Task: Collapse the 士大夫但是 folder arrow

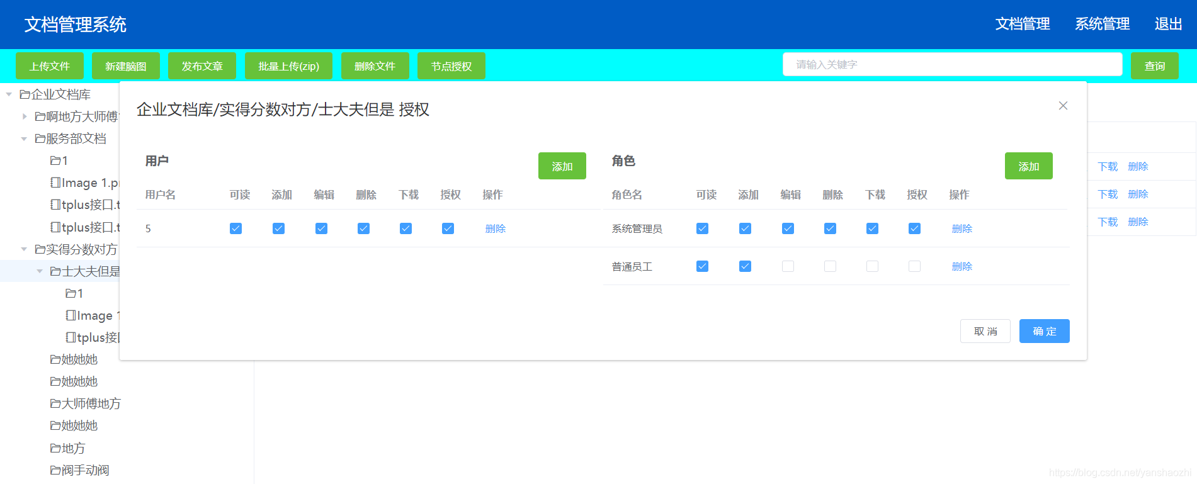Action: (x=39, y=271)
